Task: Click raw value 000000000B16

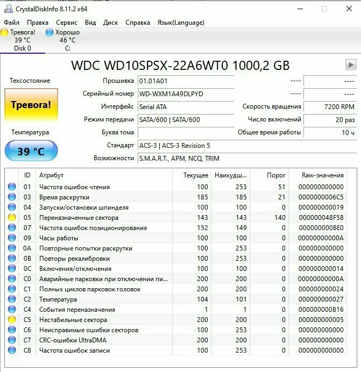Action: click(x=321, y=309)
